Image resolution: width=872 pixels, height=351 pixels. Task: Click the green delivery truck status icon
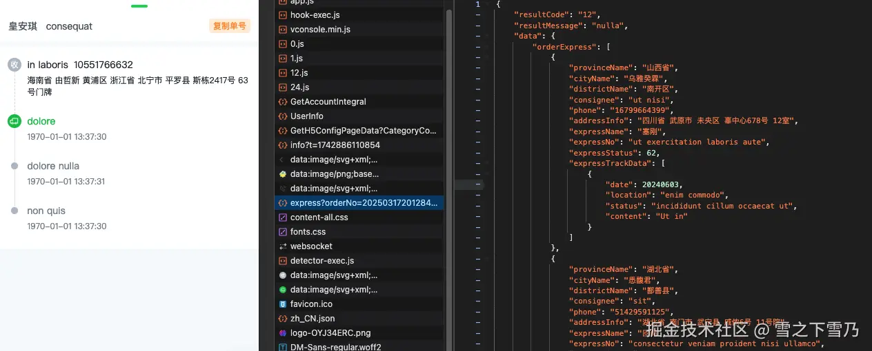[14, 121]
